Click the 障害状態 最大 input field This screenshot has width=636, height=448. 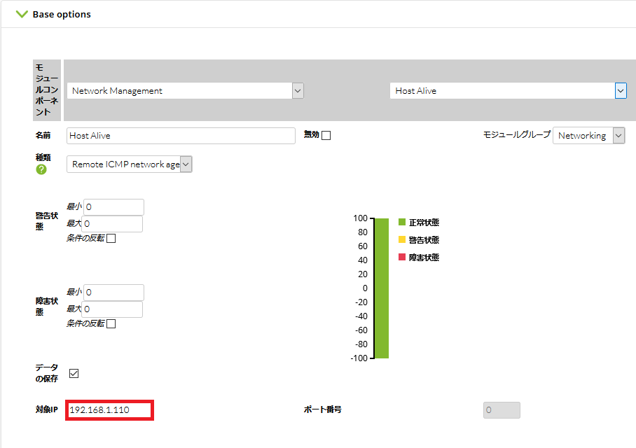pyautogui.click(x=112, y=309)
